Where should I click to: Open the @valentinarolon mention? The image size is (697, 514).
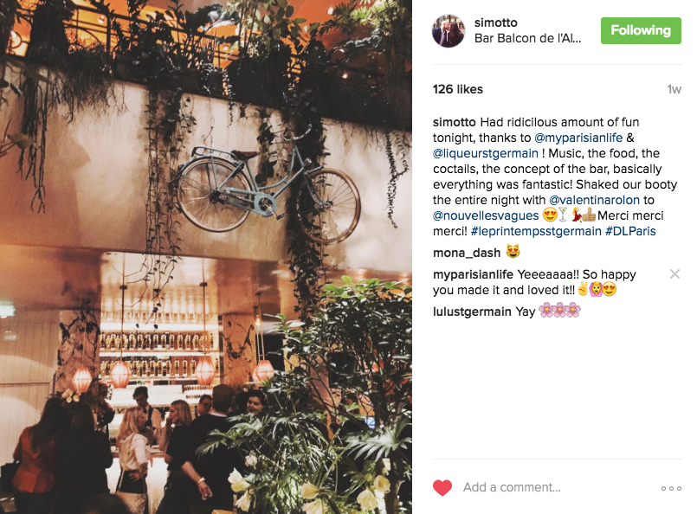594,200
